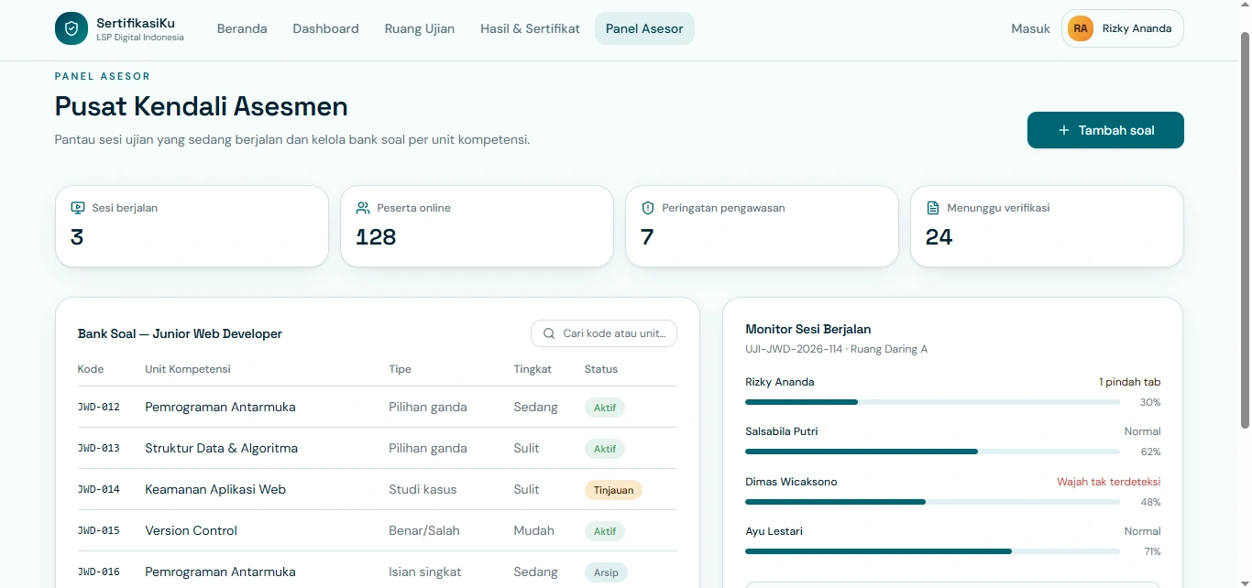Click the Peserta online people icon

[x=363, y=208]
